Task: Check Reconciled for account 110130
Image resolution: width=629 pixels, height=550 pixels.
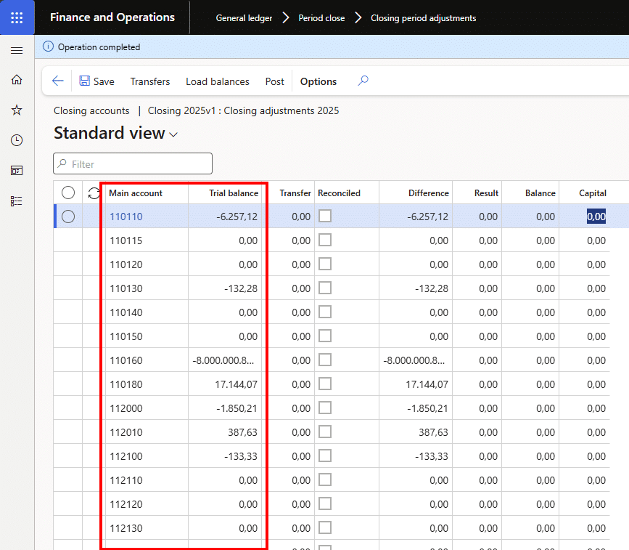Action: pos(325,288)
